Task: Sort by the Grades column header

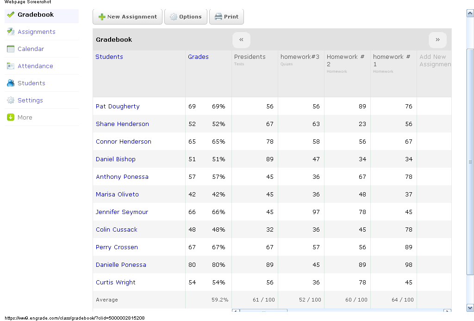Action: (x=198, y=57)
